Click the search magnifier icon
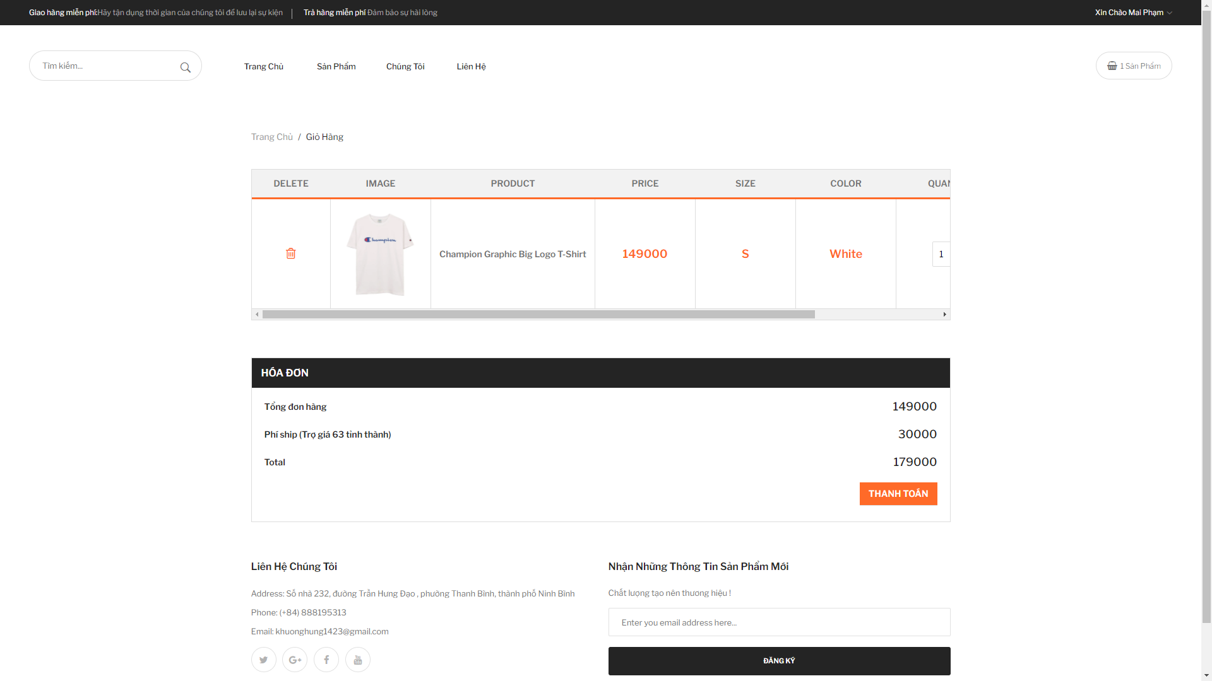The height and width of the screenshot is (681, 1212). [x=185, y=67]
